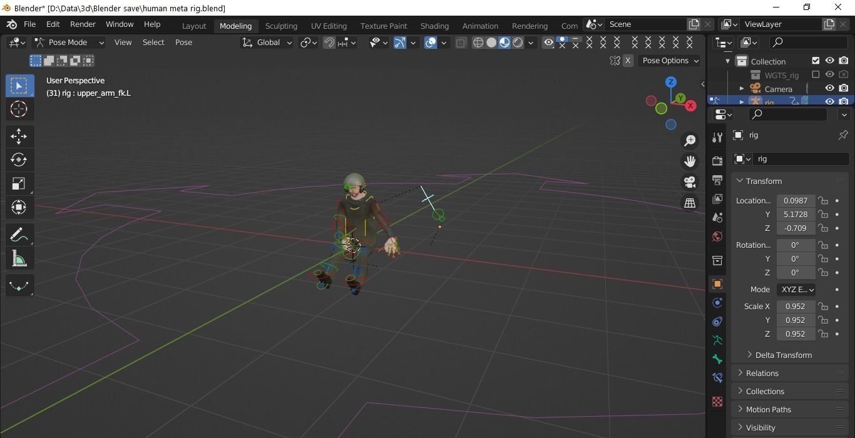The height and width of the screenshot is (438, 855).
Task: Open the World properties tab
Action: coord(717,237)
